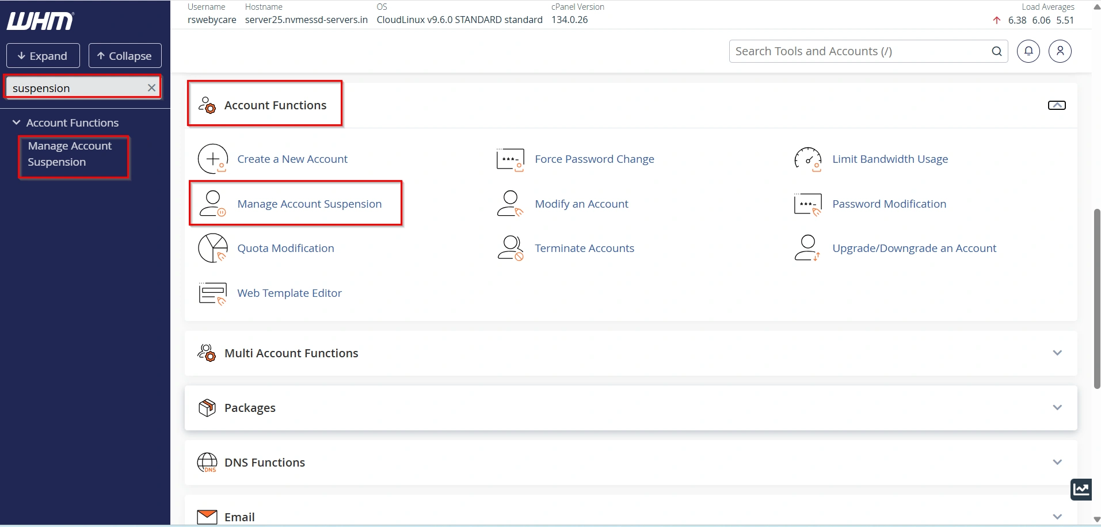Image resolution: width=1101 pixels, height=527 pixels.
Task: Click the hostname server25.nvmessd-servers.in text
Action: [306, 20]
